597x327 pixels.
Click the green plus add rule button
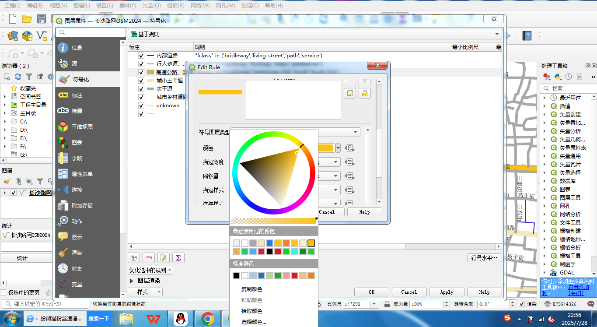[x=134, y=257]
